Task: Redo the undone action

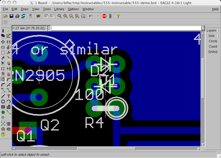Action: coord(97,16)
